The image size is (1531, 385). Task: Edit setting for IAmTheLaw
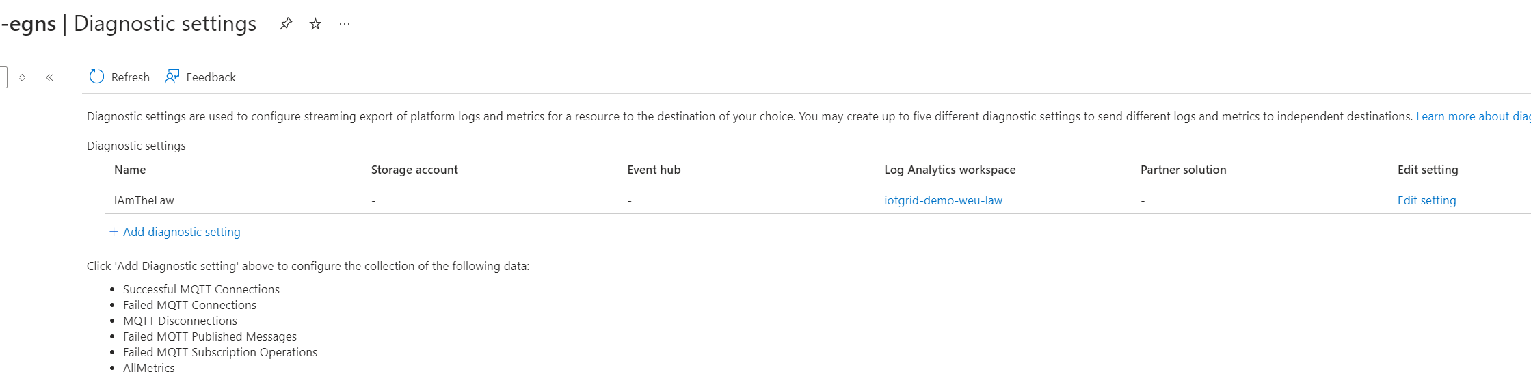point(1426,200)
